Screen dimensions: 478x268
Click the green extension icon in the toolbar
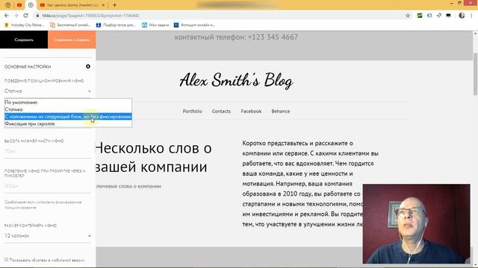pos(420,16)
